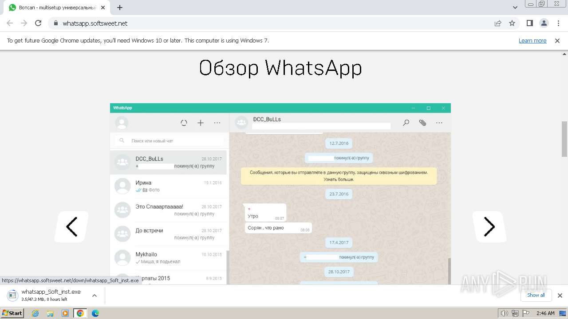Click attach paperclip icon in screenshot
Viewport: 568px width, 319px height.
coord(422,123)
